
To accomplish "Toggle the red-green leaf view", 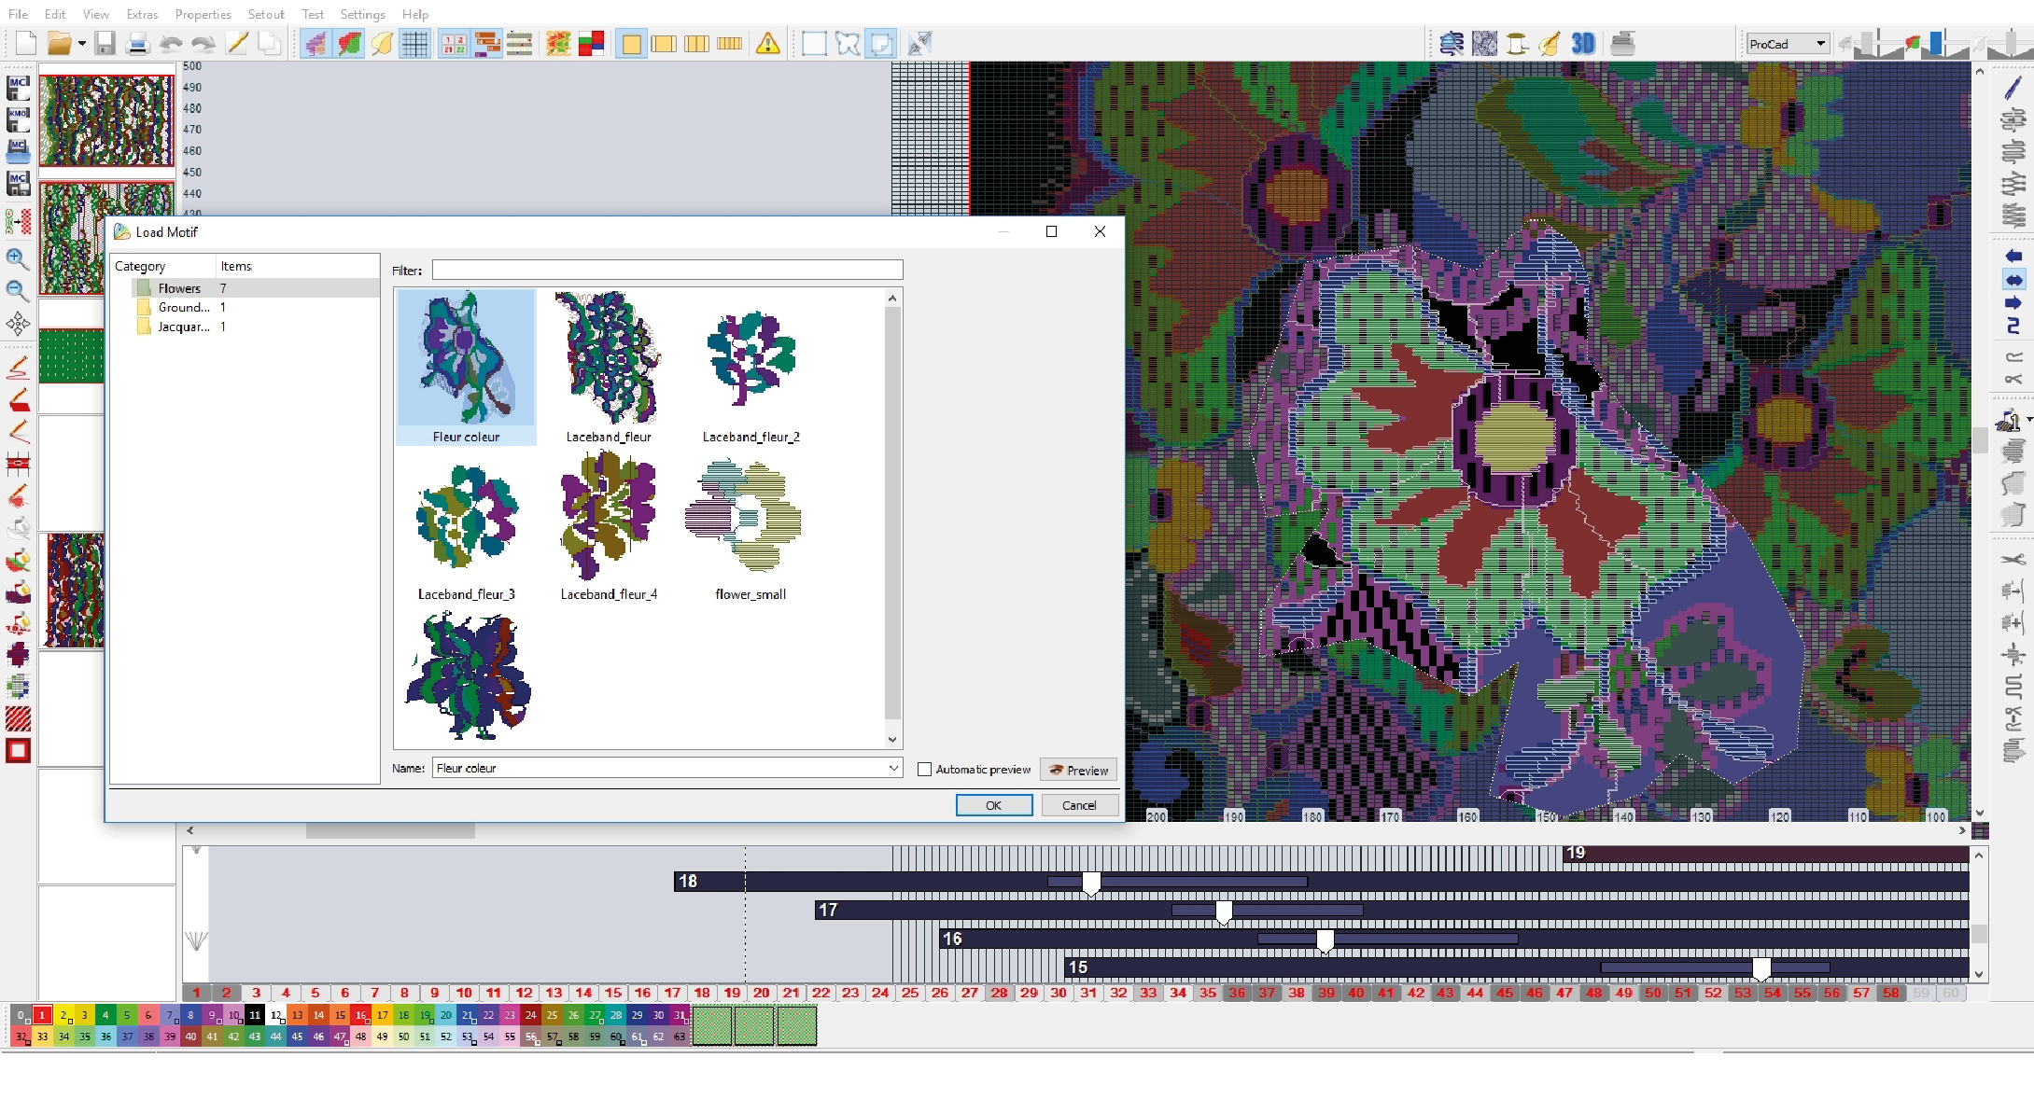I will [x=349, y=43].
